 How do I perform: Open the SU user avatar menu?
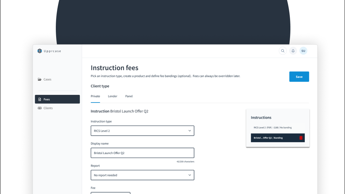303,51
